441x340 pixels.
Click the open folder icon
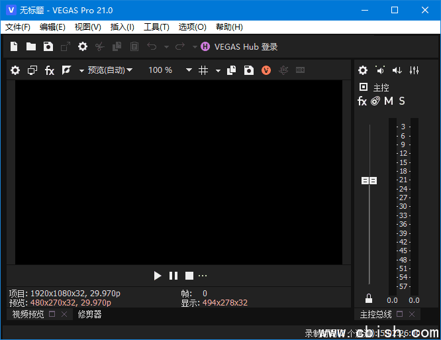(31, 46)
